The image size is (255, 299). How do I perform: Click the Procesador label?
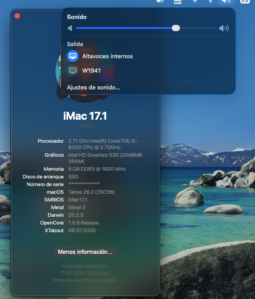point(51,141)
